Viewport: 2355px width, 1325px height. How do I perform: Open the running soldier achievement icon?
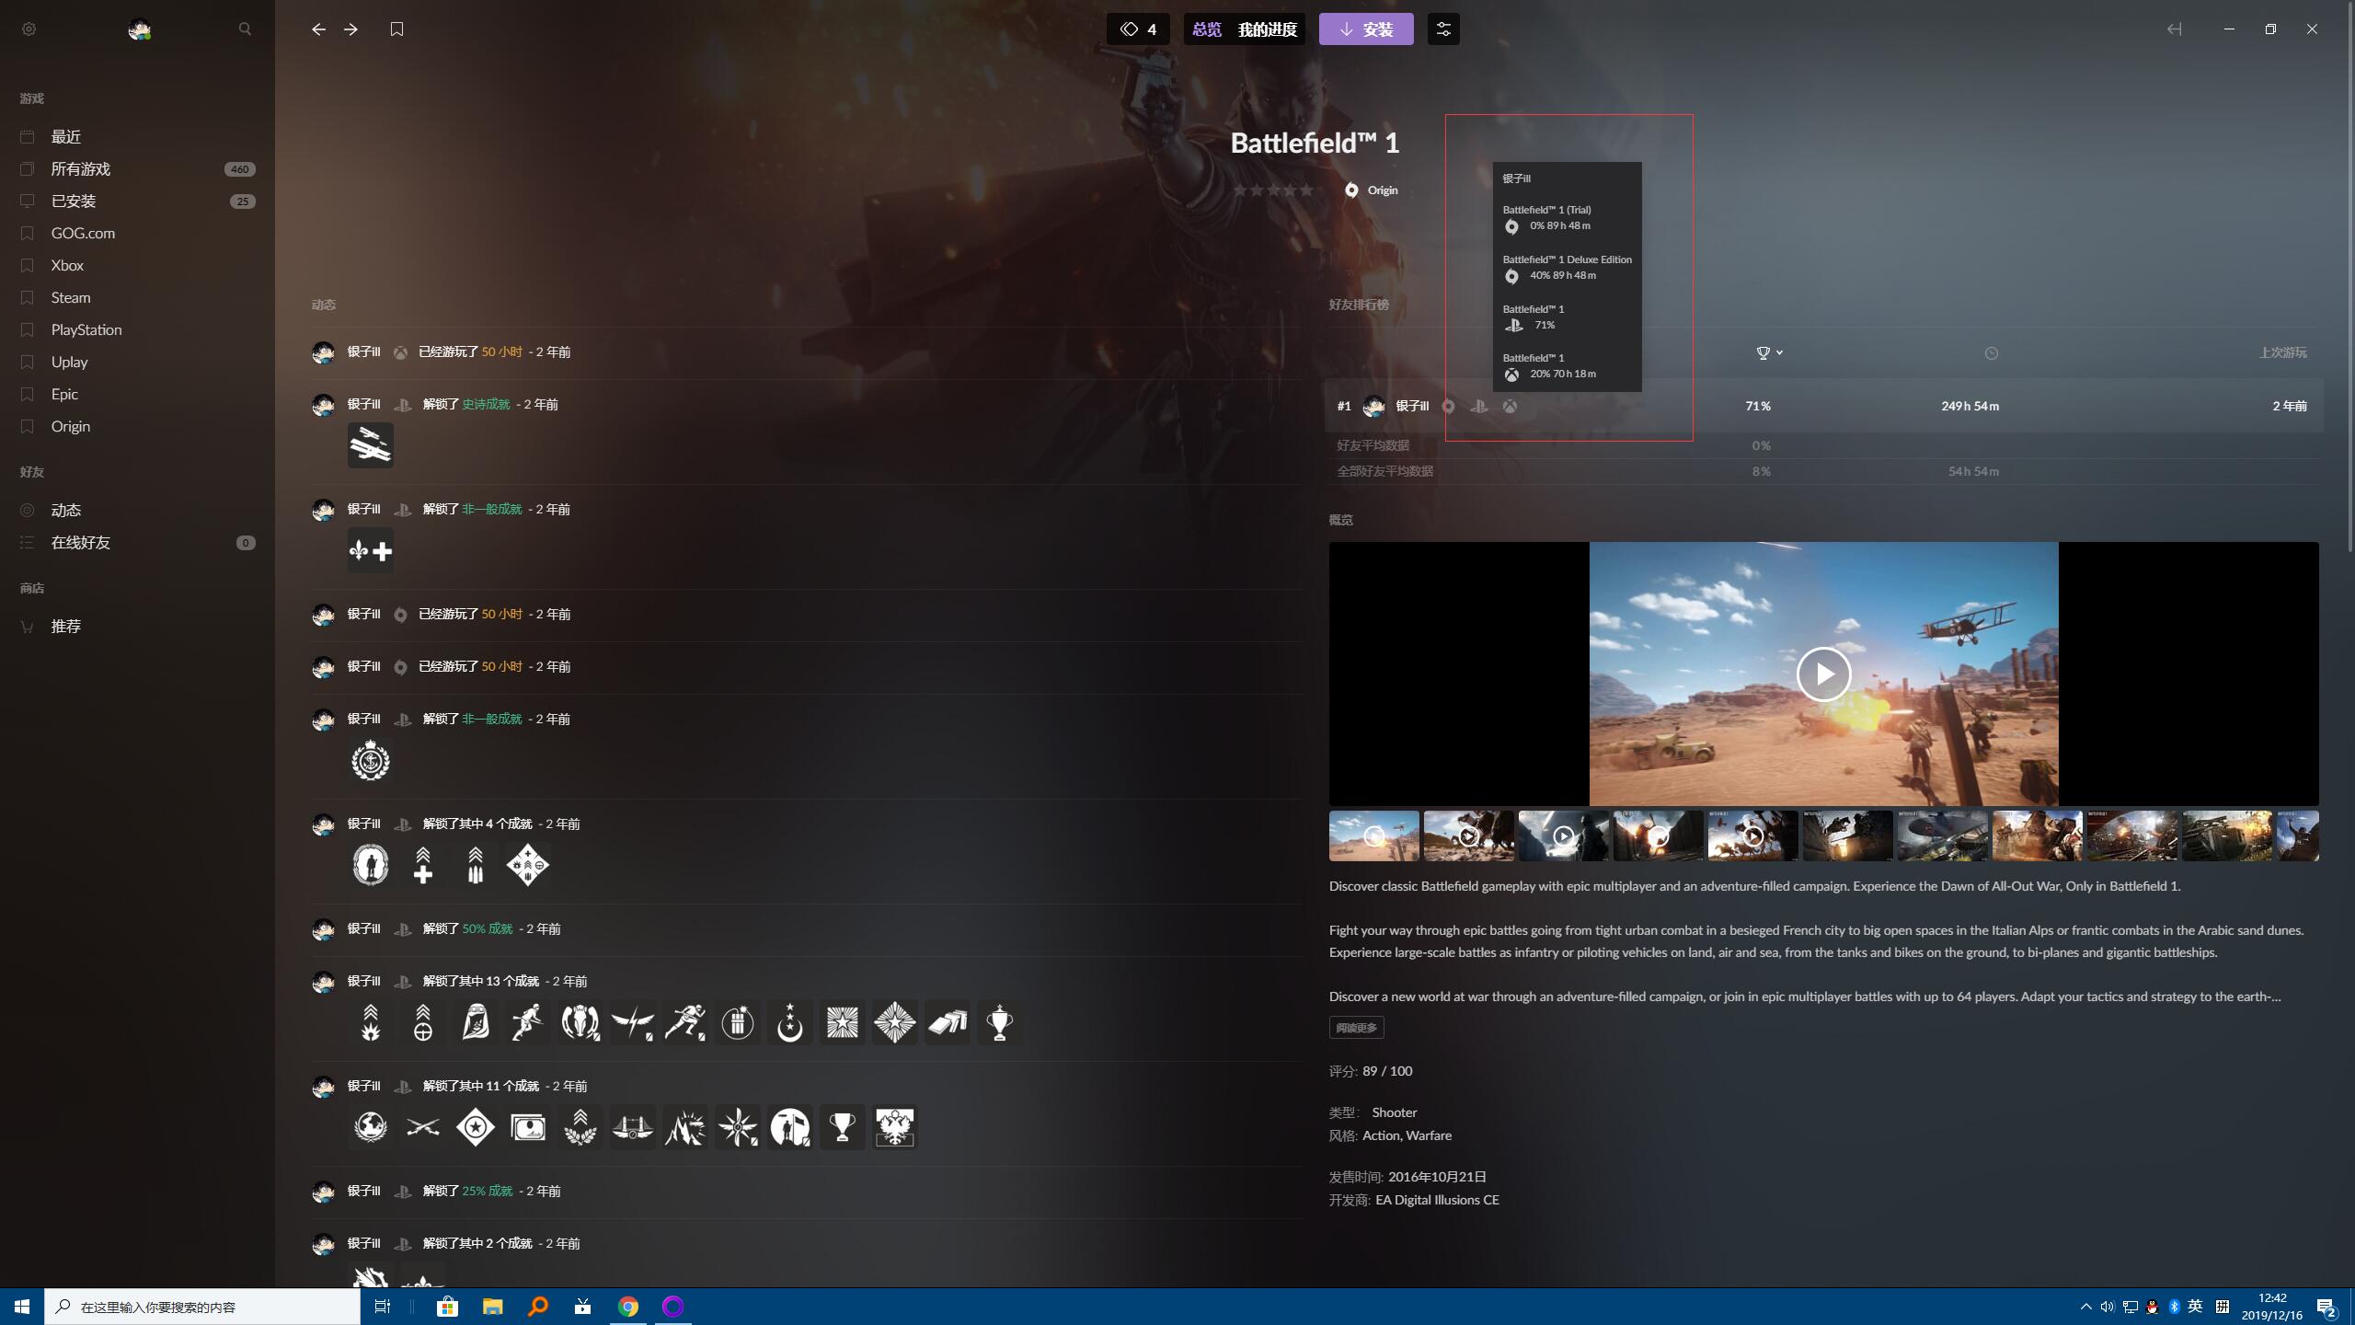click(527, 1023)
